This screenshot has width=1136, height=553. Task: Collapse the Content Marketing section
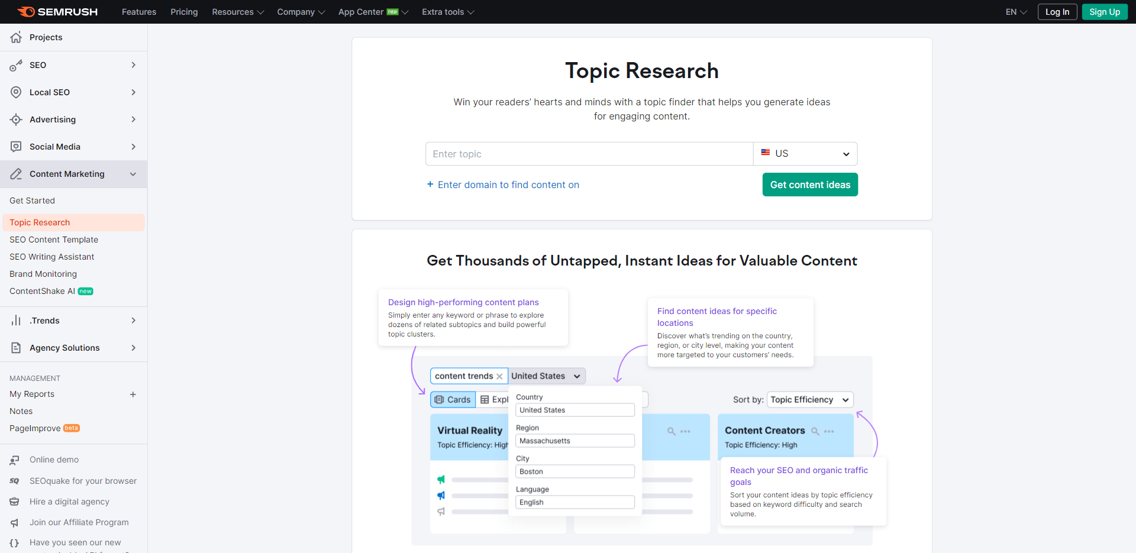tap(133, 174)
